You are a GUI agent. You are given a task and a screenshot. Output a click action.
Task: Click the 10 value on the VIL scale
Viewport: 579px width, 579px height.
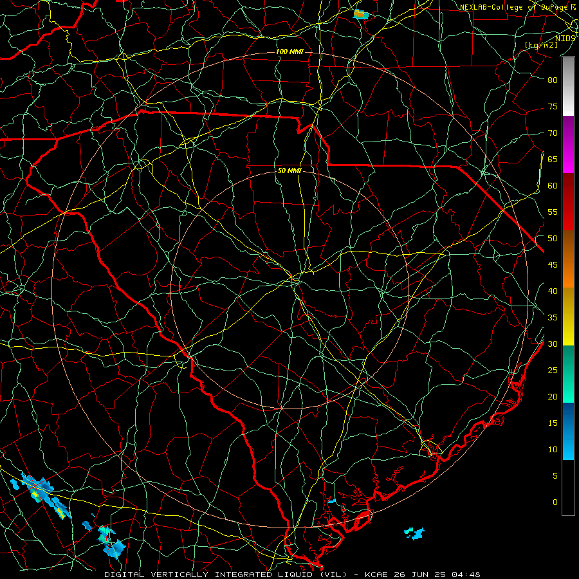click(x=553, y=450)
